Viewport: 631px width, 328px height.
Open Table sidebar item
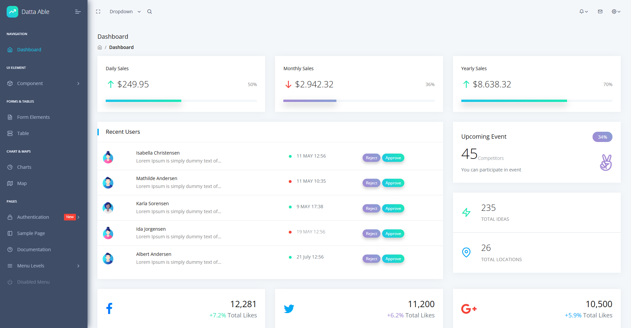[44, 133]
